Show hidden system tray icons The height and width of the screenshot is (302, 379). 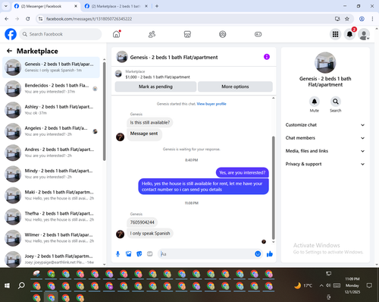[321, 285]
